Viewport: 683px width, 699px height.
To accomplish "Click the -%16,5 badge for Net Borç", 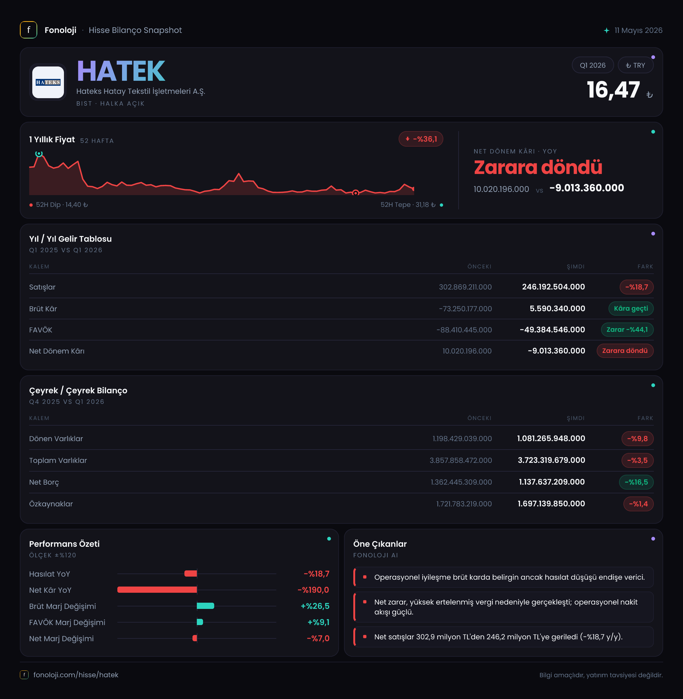I will [x=636, y=482].
